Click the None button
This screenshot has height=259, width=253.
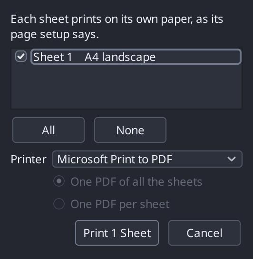tap(130, 130)
